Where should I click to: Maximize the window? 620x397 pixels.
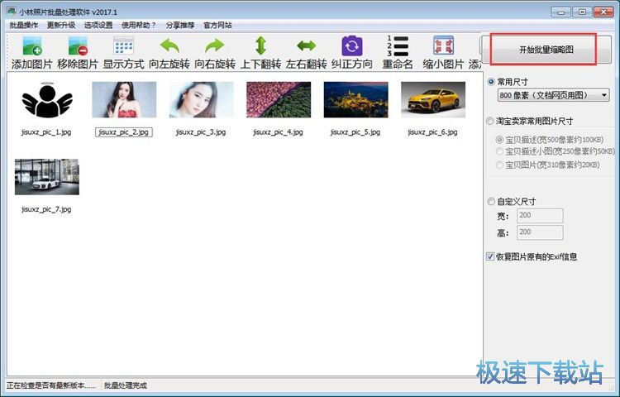(582, 12)
